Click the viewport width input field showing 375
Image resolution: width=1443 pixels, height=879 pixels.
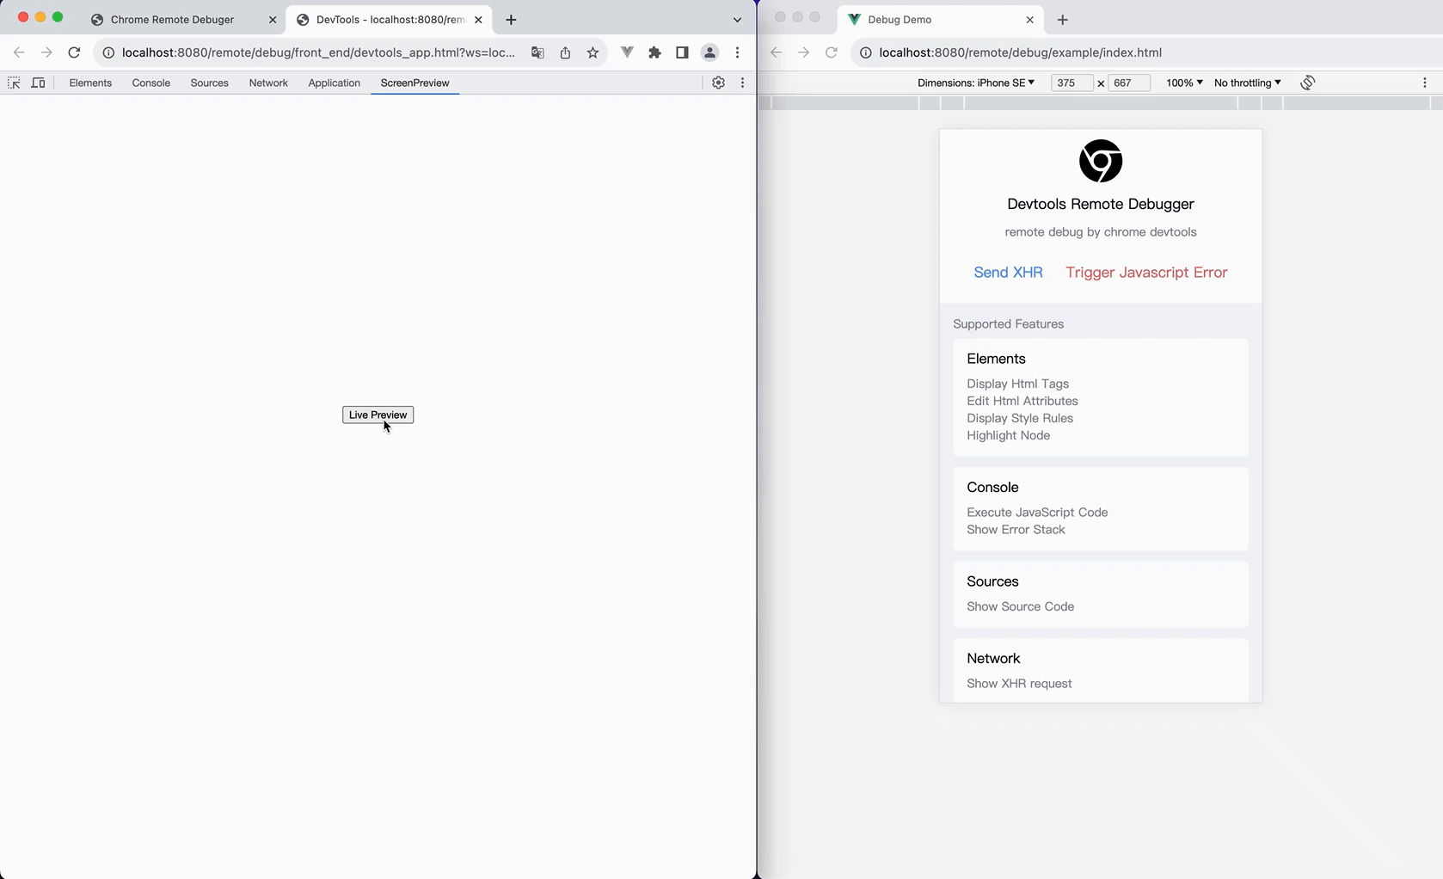tap(1071, 83)
